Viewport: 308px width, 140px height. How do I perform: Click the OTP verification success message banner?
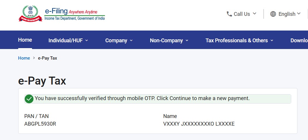point(158,99)
